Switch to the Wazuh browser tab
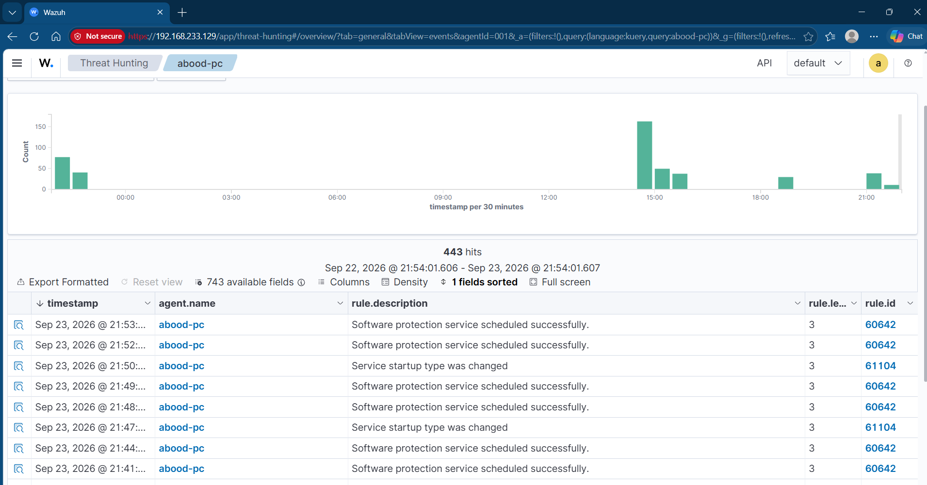Image resolution: width=927 pixels, height=485 pixels. point(97,12)
